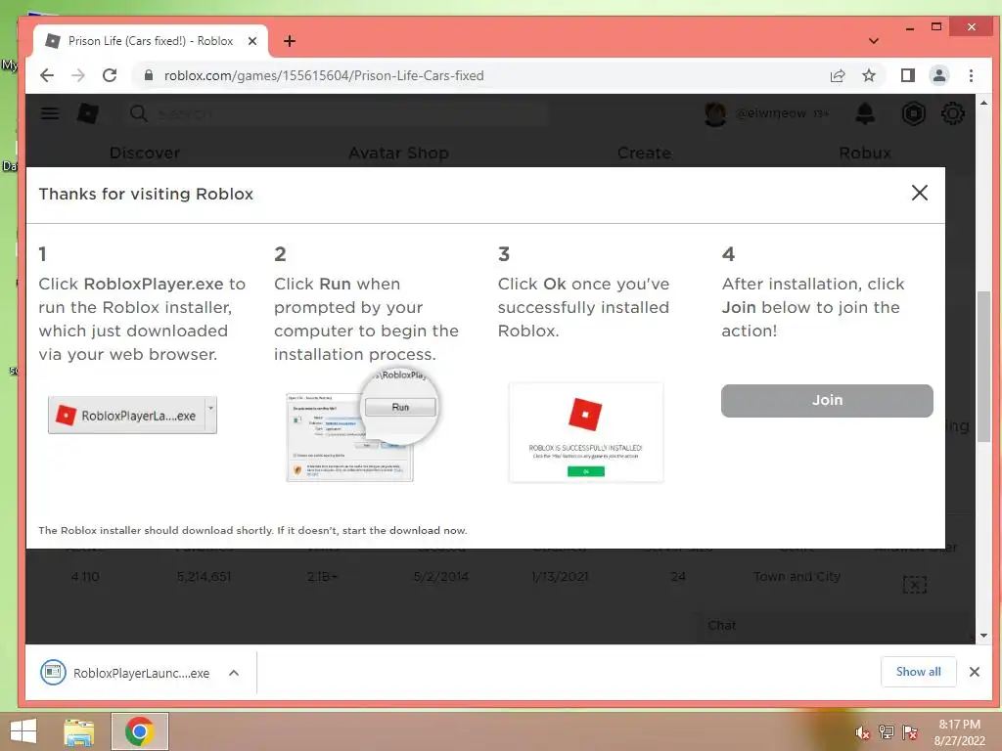Screen dimensions: 1002x751
Task: Click the muted volume tray icon
Action: coord(862,732)
